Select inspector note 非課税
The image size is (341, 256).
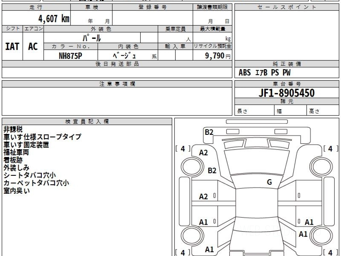coord(13,129)
